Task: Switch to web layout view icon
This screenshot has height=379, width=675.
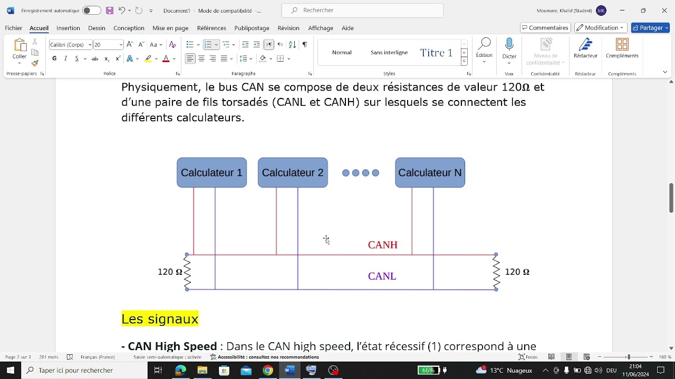Action: pos(586,357)
